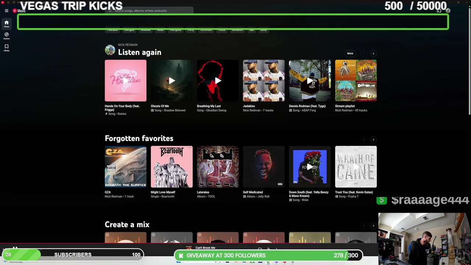Open artist Basixx link
Image resolution: width=471 pixels, height=265 pixels.
[121, 114]
